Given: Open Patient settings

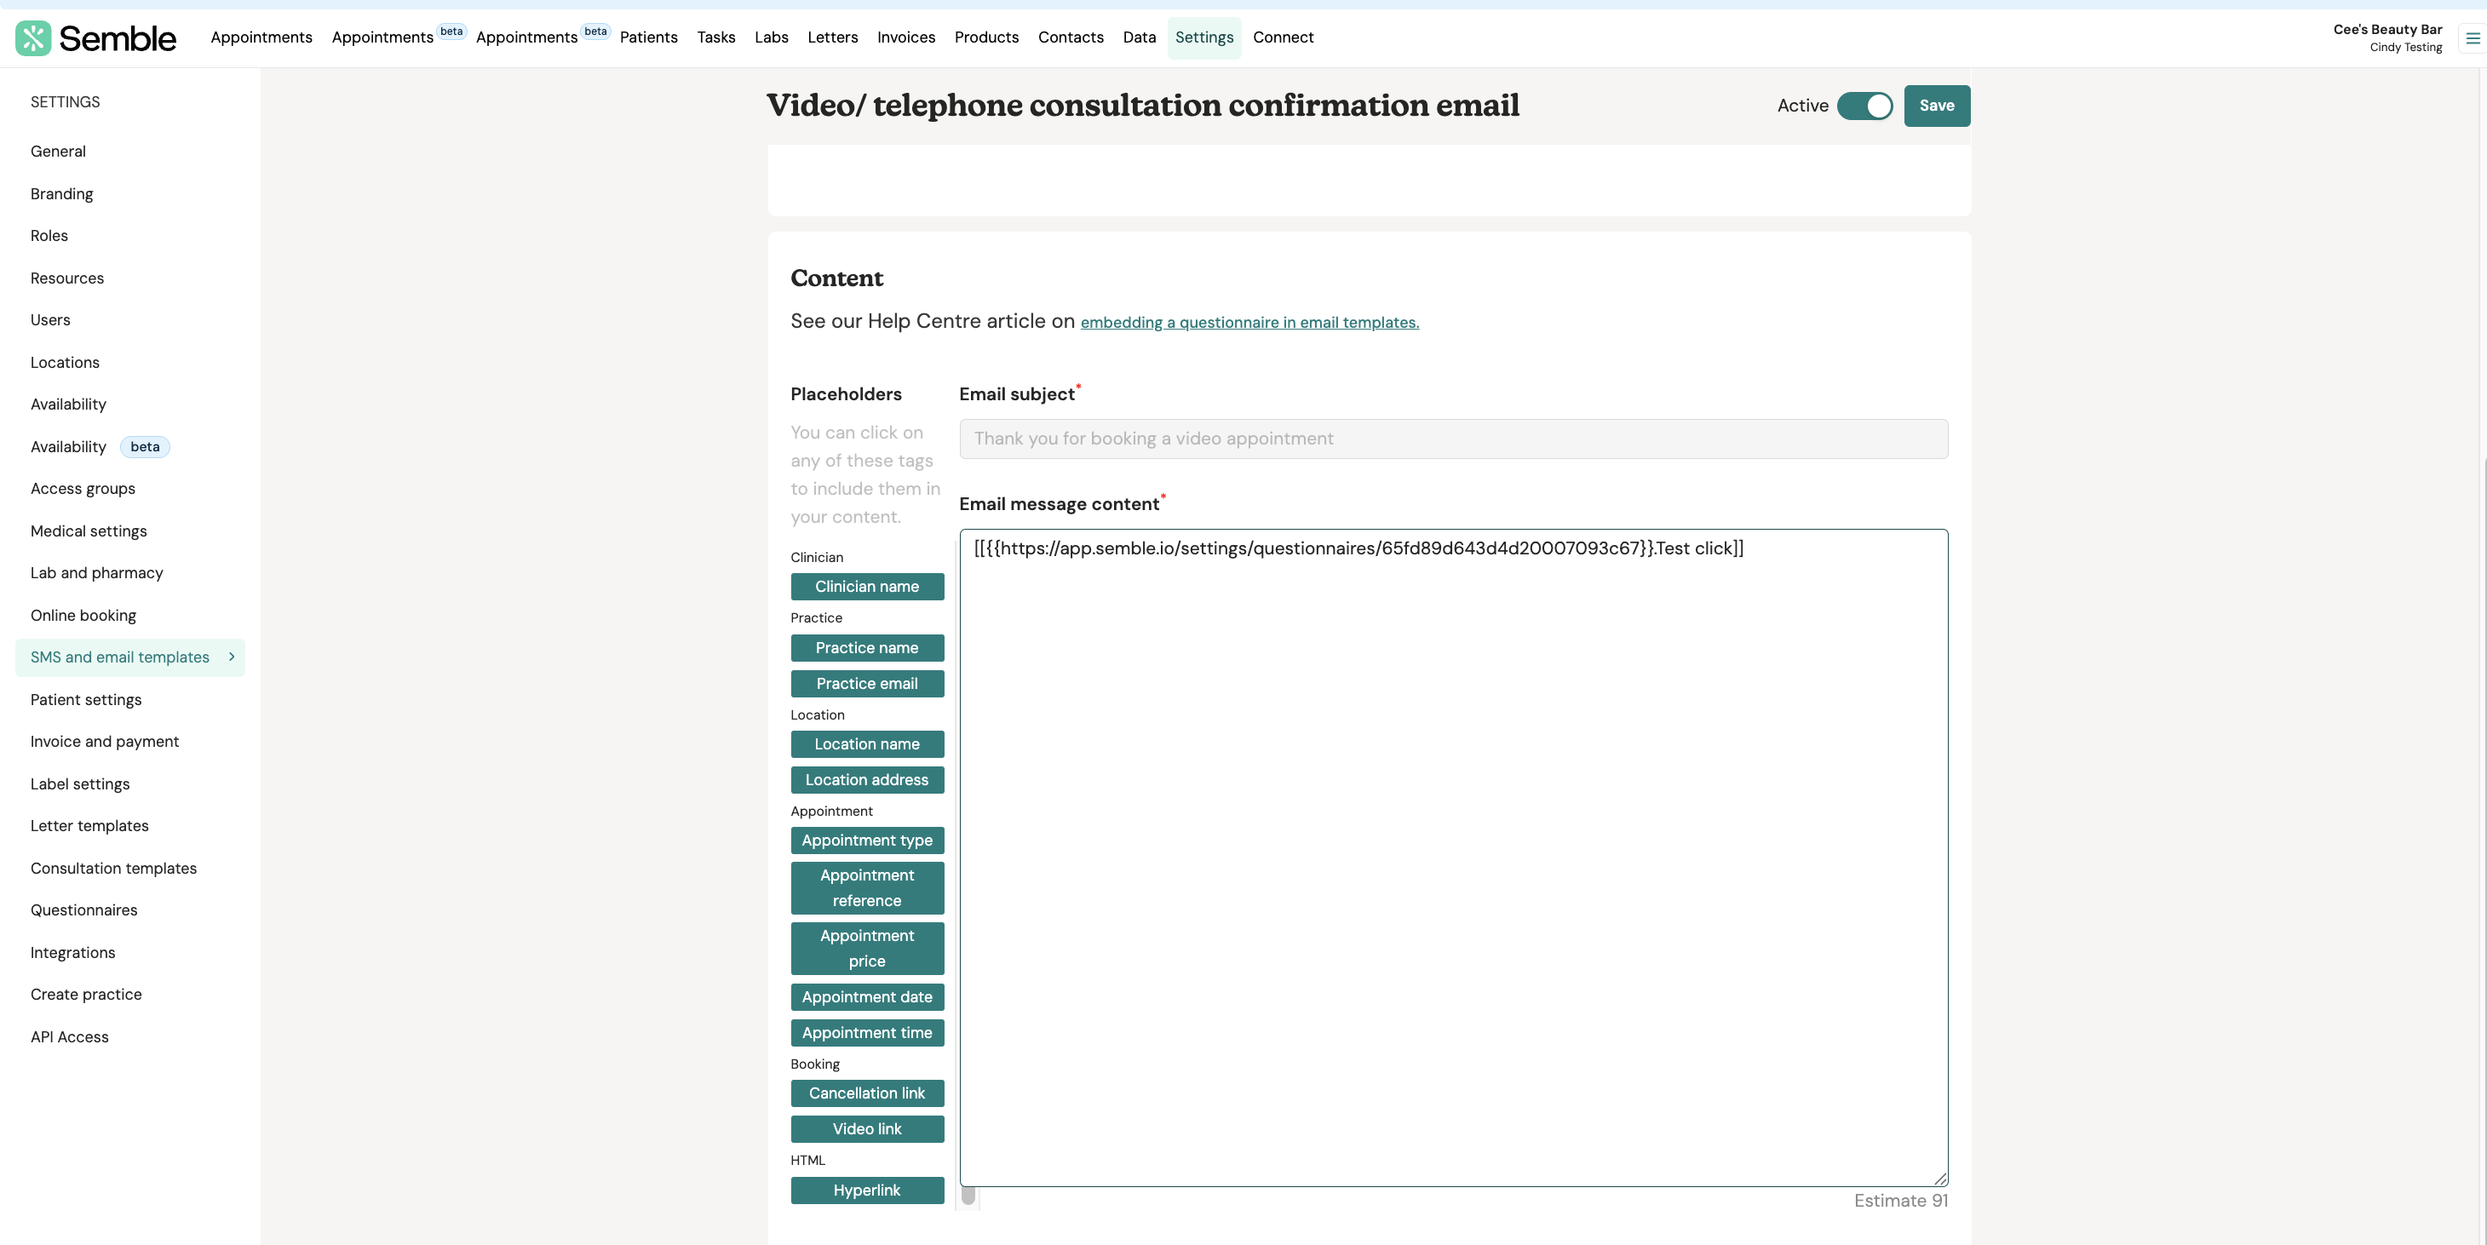Looking at the screenshot, I should coord(86,700).
